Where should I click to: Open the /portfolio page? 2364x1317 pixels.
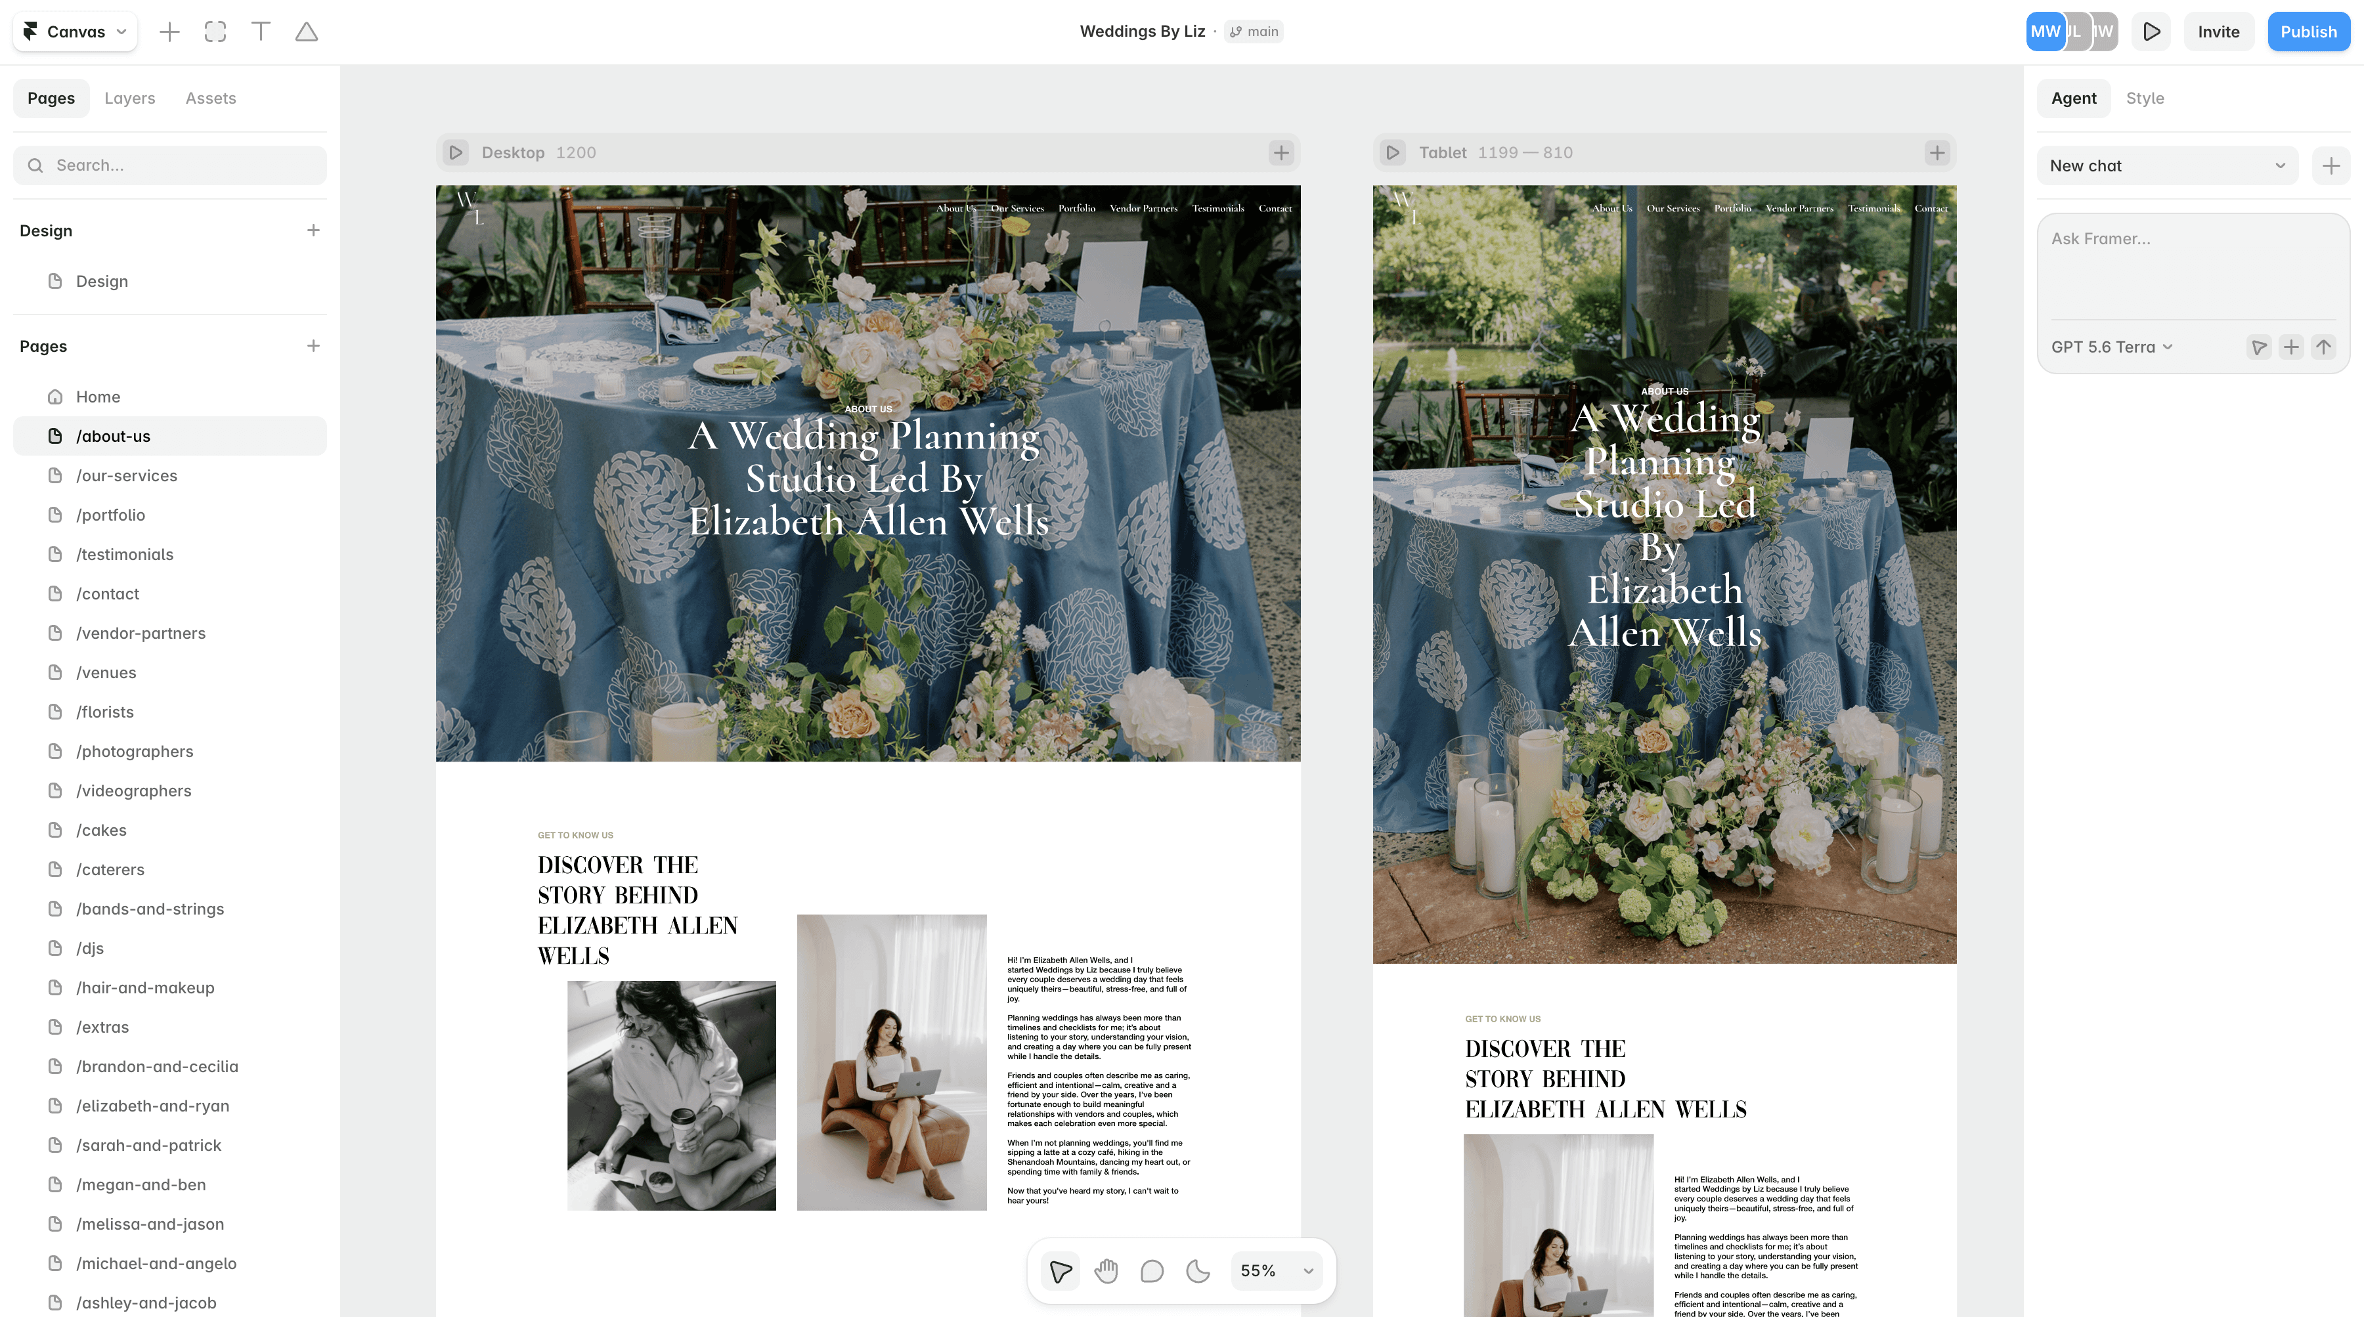170,515
